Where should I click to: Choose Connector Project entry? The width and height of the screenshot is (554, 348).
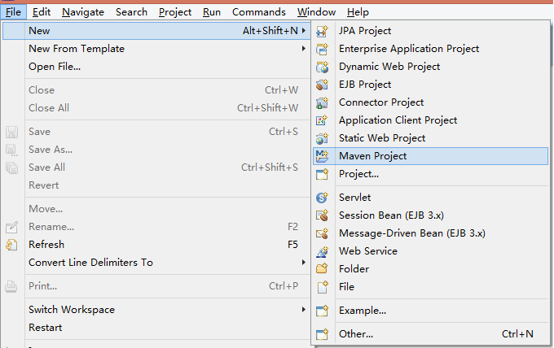pos(430,102)
